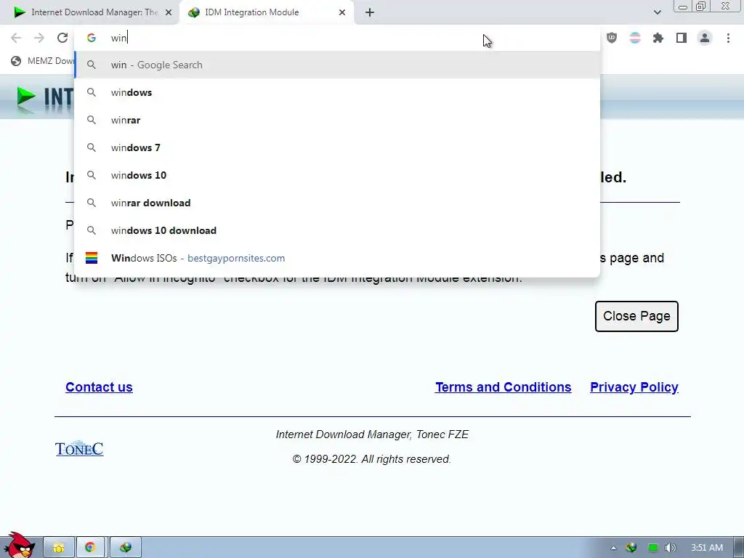Open the uBlock Origin shield extension
The height and width of the screenshot is (558, 744).
click(612, 38)
